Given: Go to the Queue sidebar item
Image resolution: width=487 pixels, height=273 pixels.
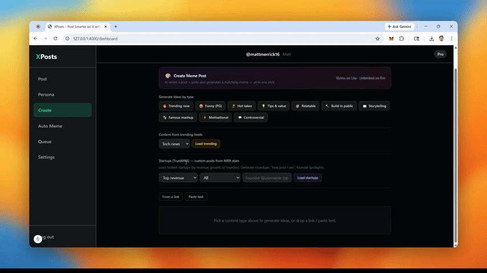Looking at the screenshot, I should point(44,142).
